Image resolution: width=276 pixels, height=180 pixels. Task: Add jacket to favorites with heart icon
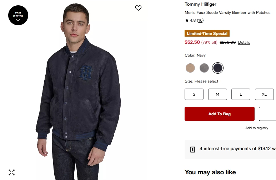(x=139, y=8)
